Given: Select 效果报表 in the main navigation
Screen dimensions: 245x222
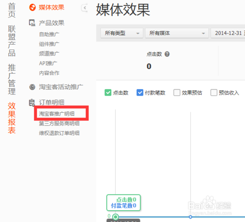Looking at the screenshot, I should pos(12,118).
